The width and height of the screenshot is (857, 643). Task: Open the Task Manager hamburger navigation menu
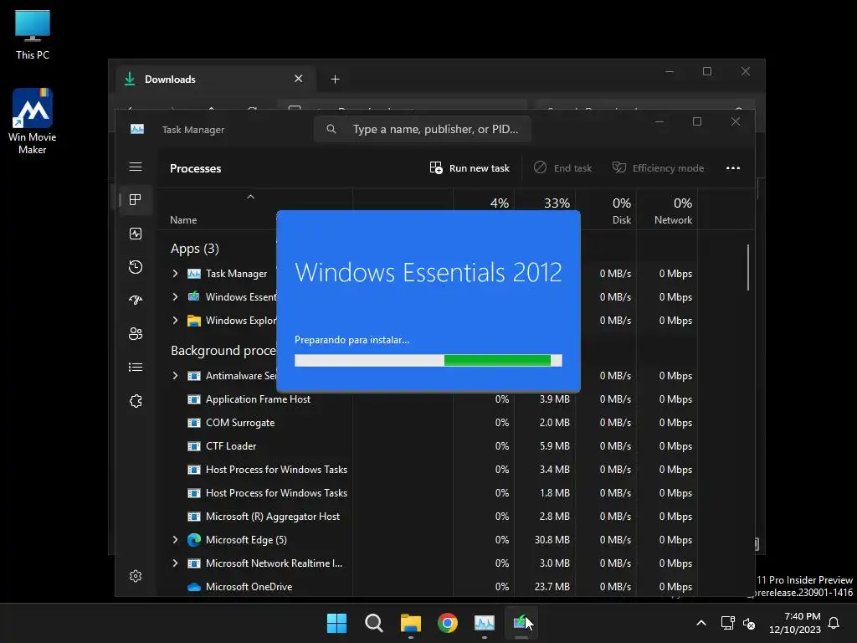pos(136,167)
